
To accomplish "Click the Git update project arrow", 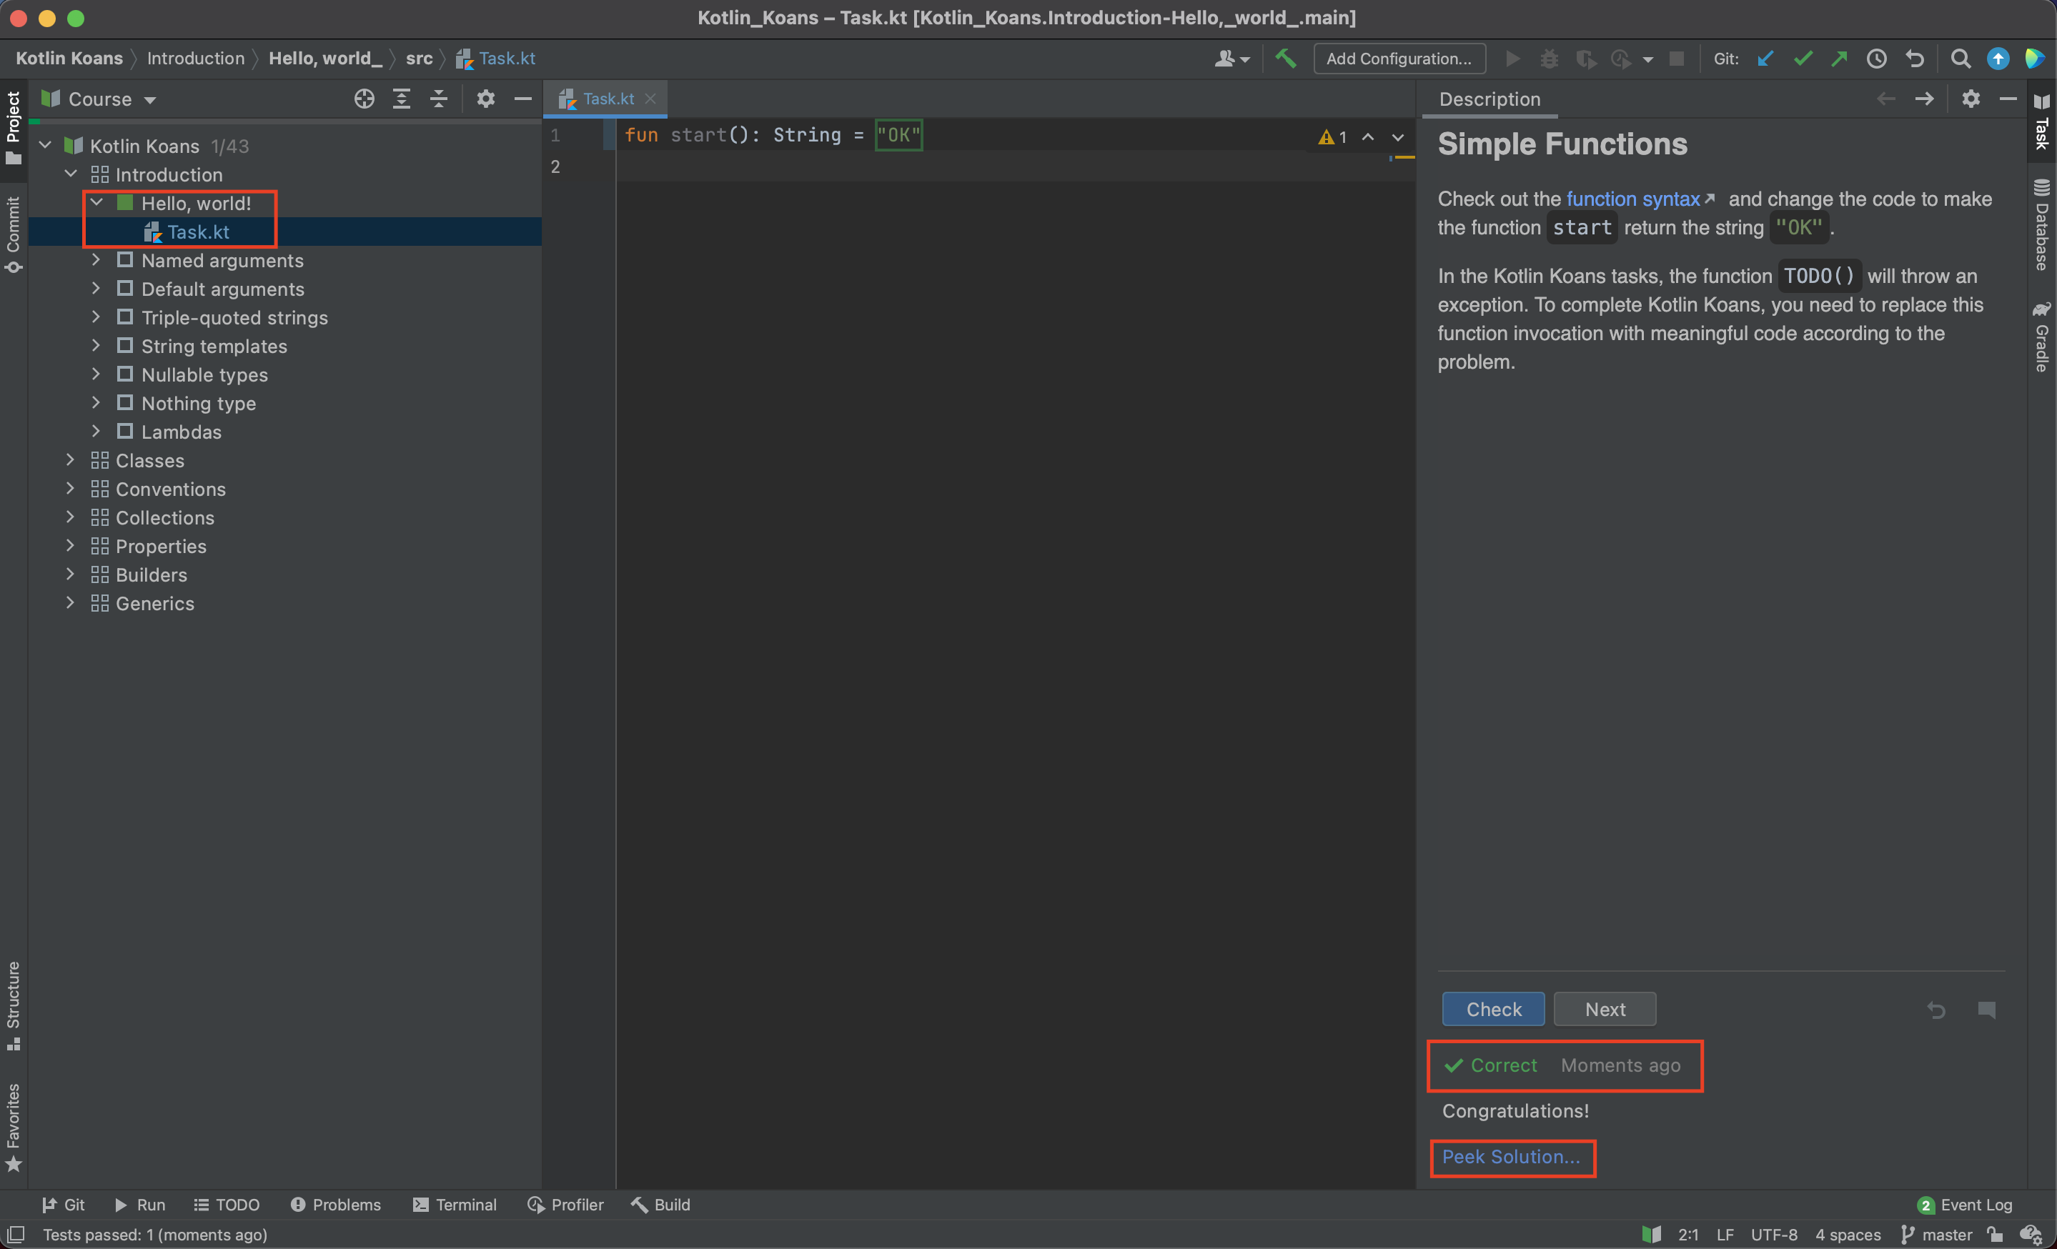I will click(x=1765, y=59).
